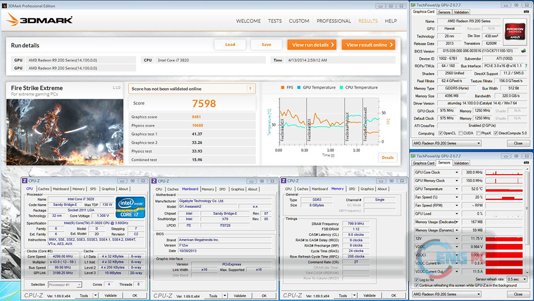Viewport: 534px width, 301px height.
Task: Open the RESULTS menu in 3DMark
Action: click(368, 21)
